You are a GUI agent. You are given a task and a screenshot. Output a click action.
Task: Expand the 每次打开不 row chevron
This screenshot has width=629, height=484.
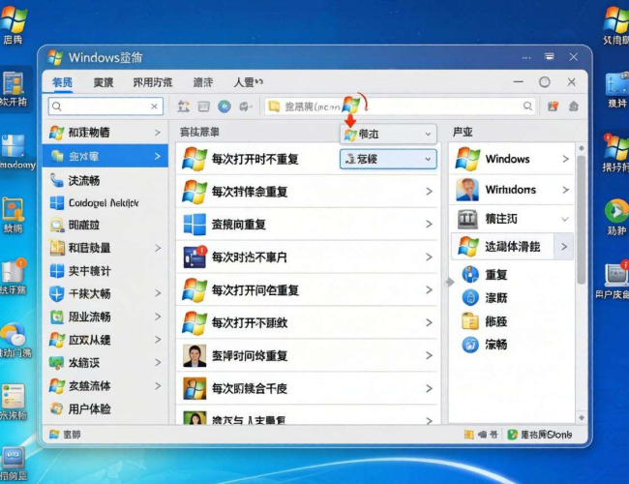point(429,322)
